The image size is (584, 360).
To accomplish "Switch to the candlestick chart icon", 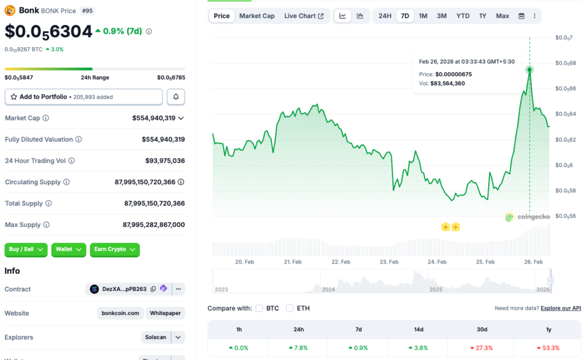I will [359, 15].
